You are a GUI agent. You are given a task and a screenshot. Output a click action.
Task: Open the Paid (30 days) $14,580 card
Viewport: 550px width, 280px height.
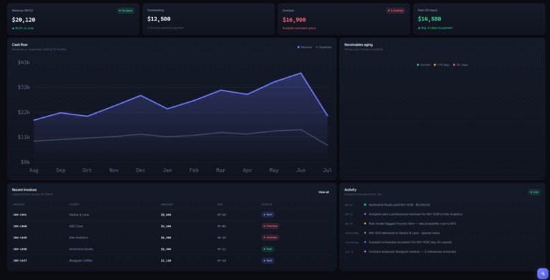pos(479,19)
